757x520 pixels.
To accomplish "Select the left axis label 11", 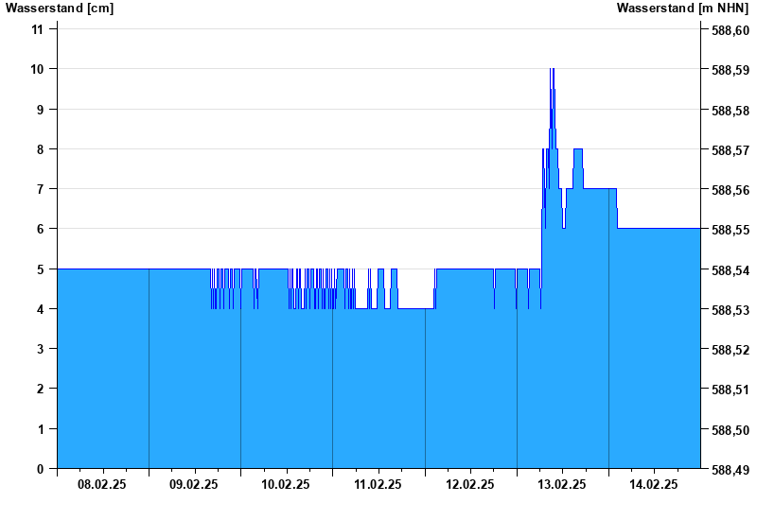I will 38,29.
